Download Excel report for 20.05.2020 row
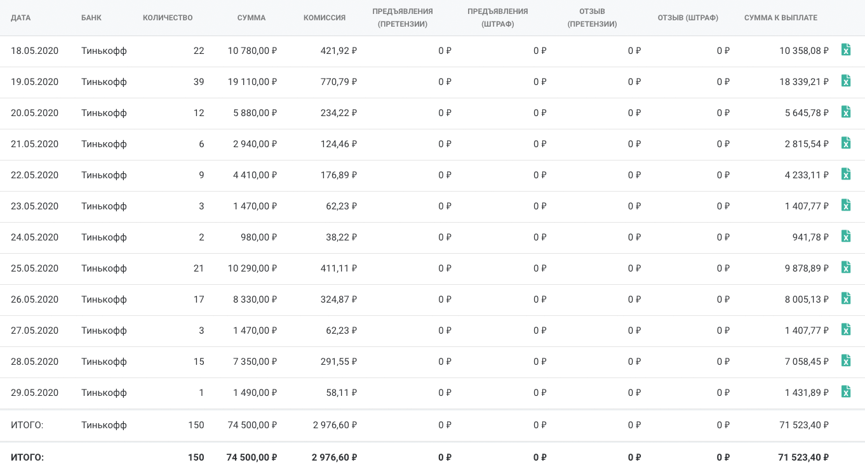The height and width of the screenshot is (472, 865). (x=846, y=112)
